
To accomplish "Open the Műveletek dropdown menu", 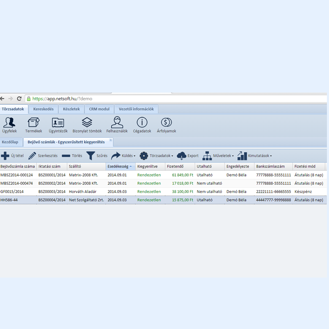I will click(x=218, y=156).
